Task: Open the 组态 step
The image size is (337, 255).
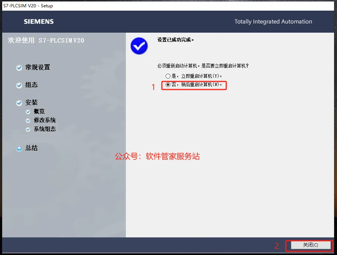Action: pyautogui.click(x=31, y=85)
